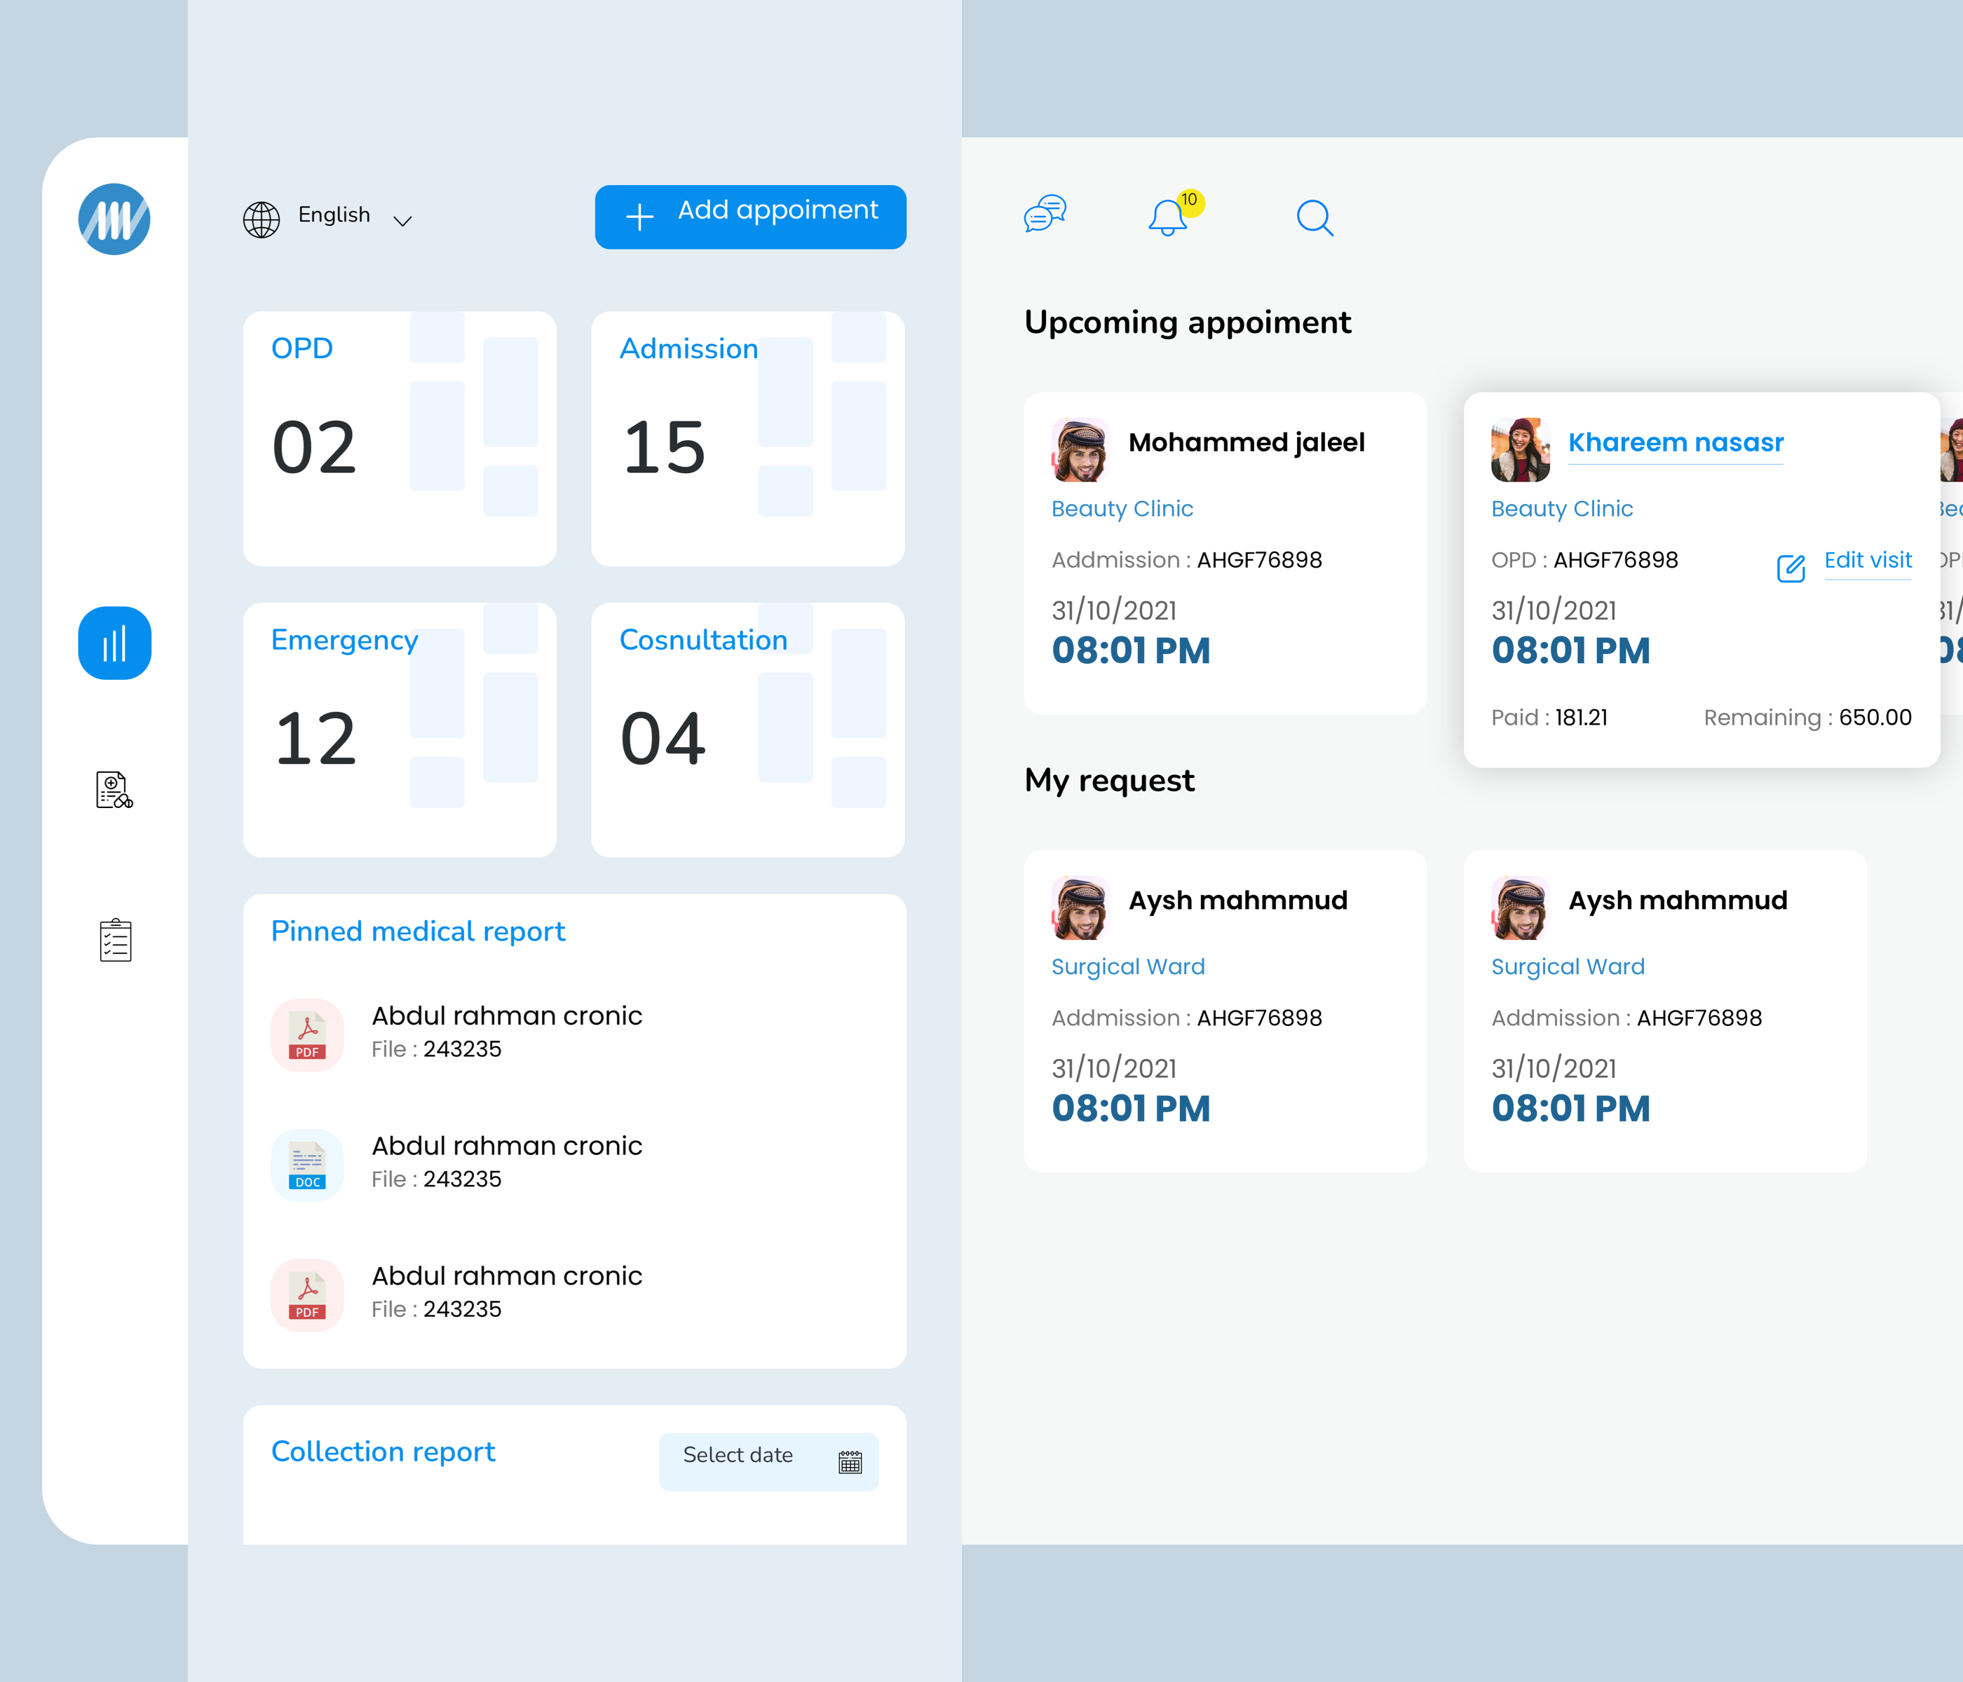Open the OPD 02 stats card
The width and height of the screenshot is (1963, 1682).
click(399, 439)
